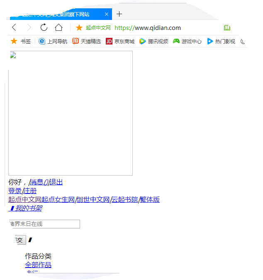Image resolution: width=263 pixels, height=280 pixels.
Task: Click the address bar URL www.qidian.com
Action: 148,28
